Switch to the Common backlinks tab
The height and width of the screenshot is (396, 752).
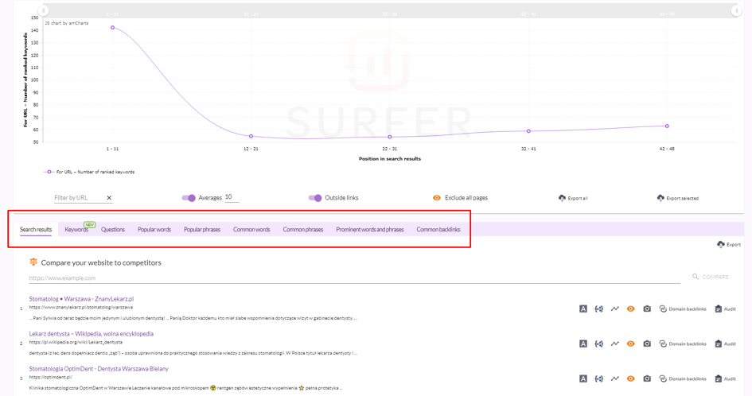[438, 229]
